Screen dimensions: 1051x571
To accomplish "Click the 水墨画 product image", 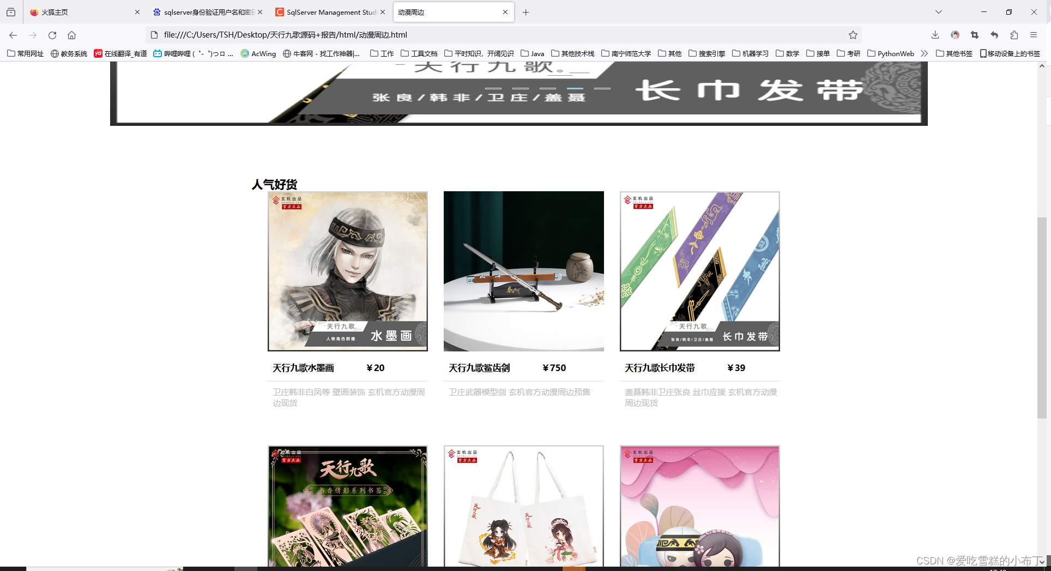I will point(348,271).
